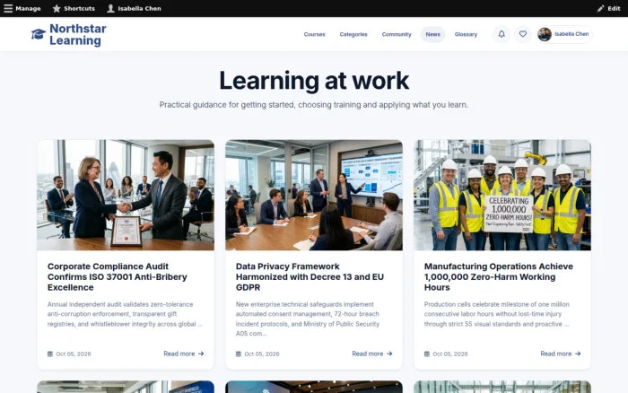Click Isabella Chen's avatar picture
The height and width of the screenshot is (393, 628).
pyautogui.click(x=545, y=34)
